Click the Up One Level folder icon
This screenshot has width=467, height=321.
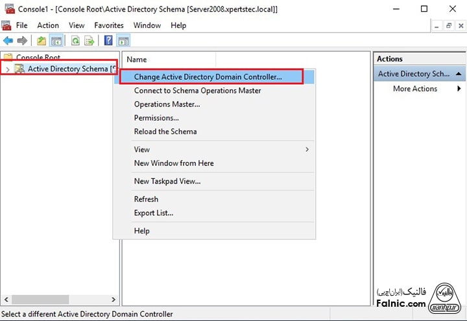coord(42,41)
